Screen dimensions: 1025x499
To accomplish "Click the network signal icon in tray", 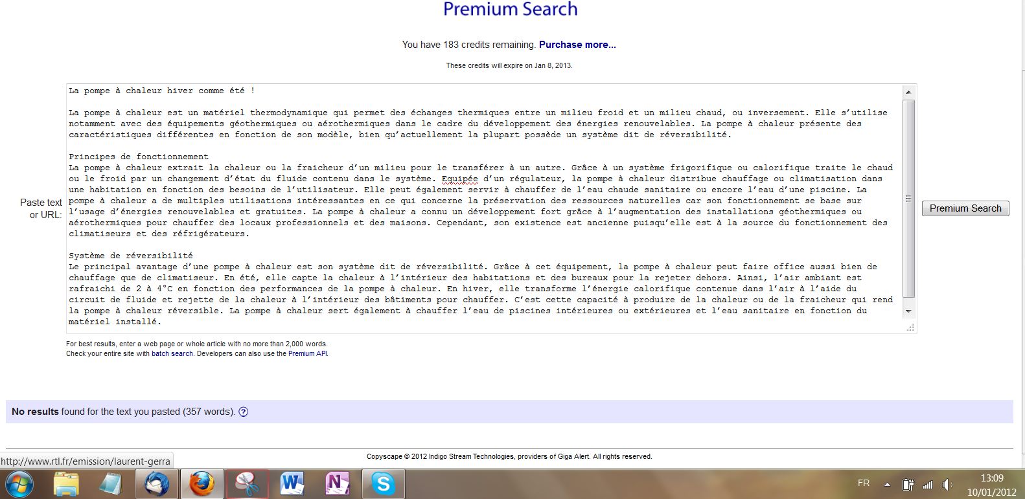I will [x=928, y=484].
